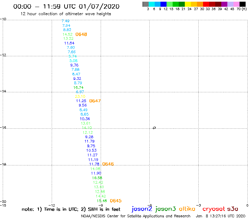Click the '70 (ft)' scale label

[242, 9]
